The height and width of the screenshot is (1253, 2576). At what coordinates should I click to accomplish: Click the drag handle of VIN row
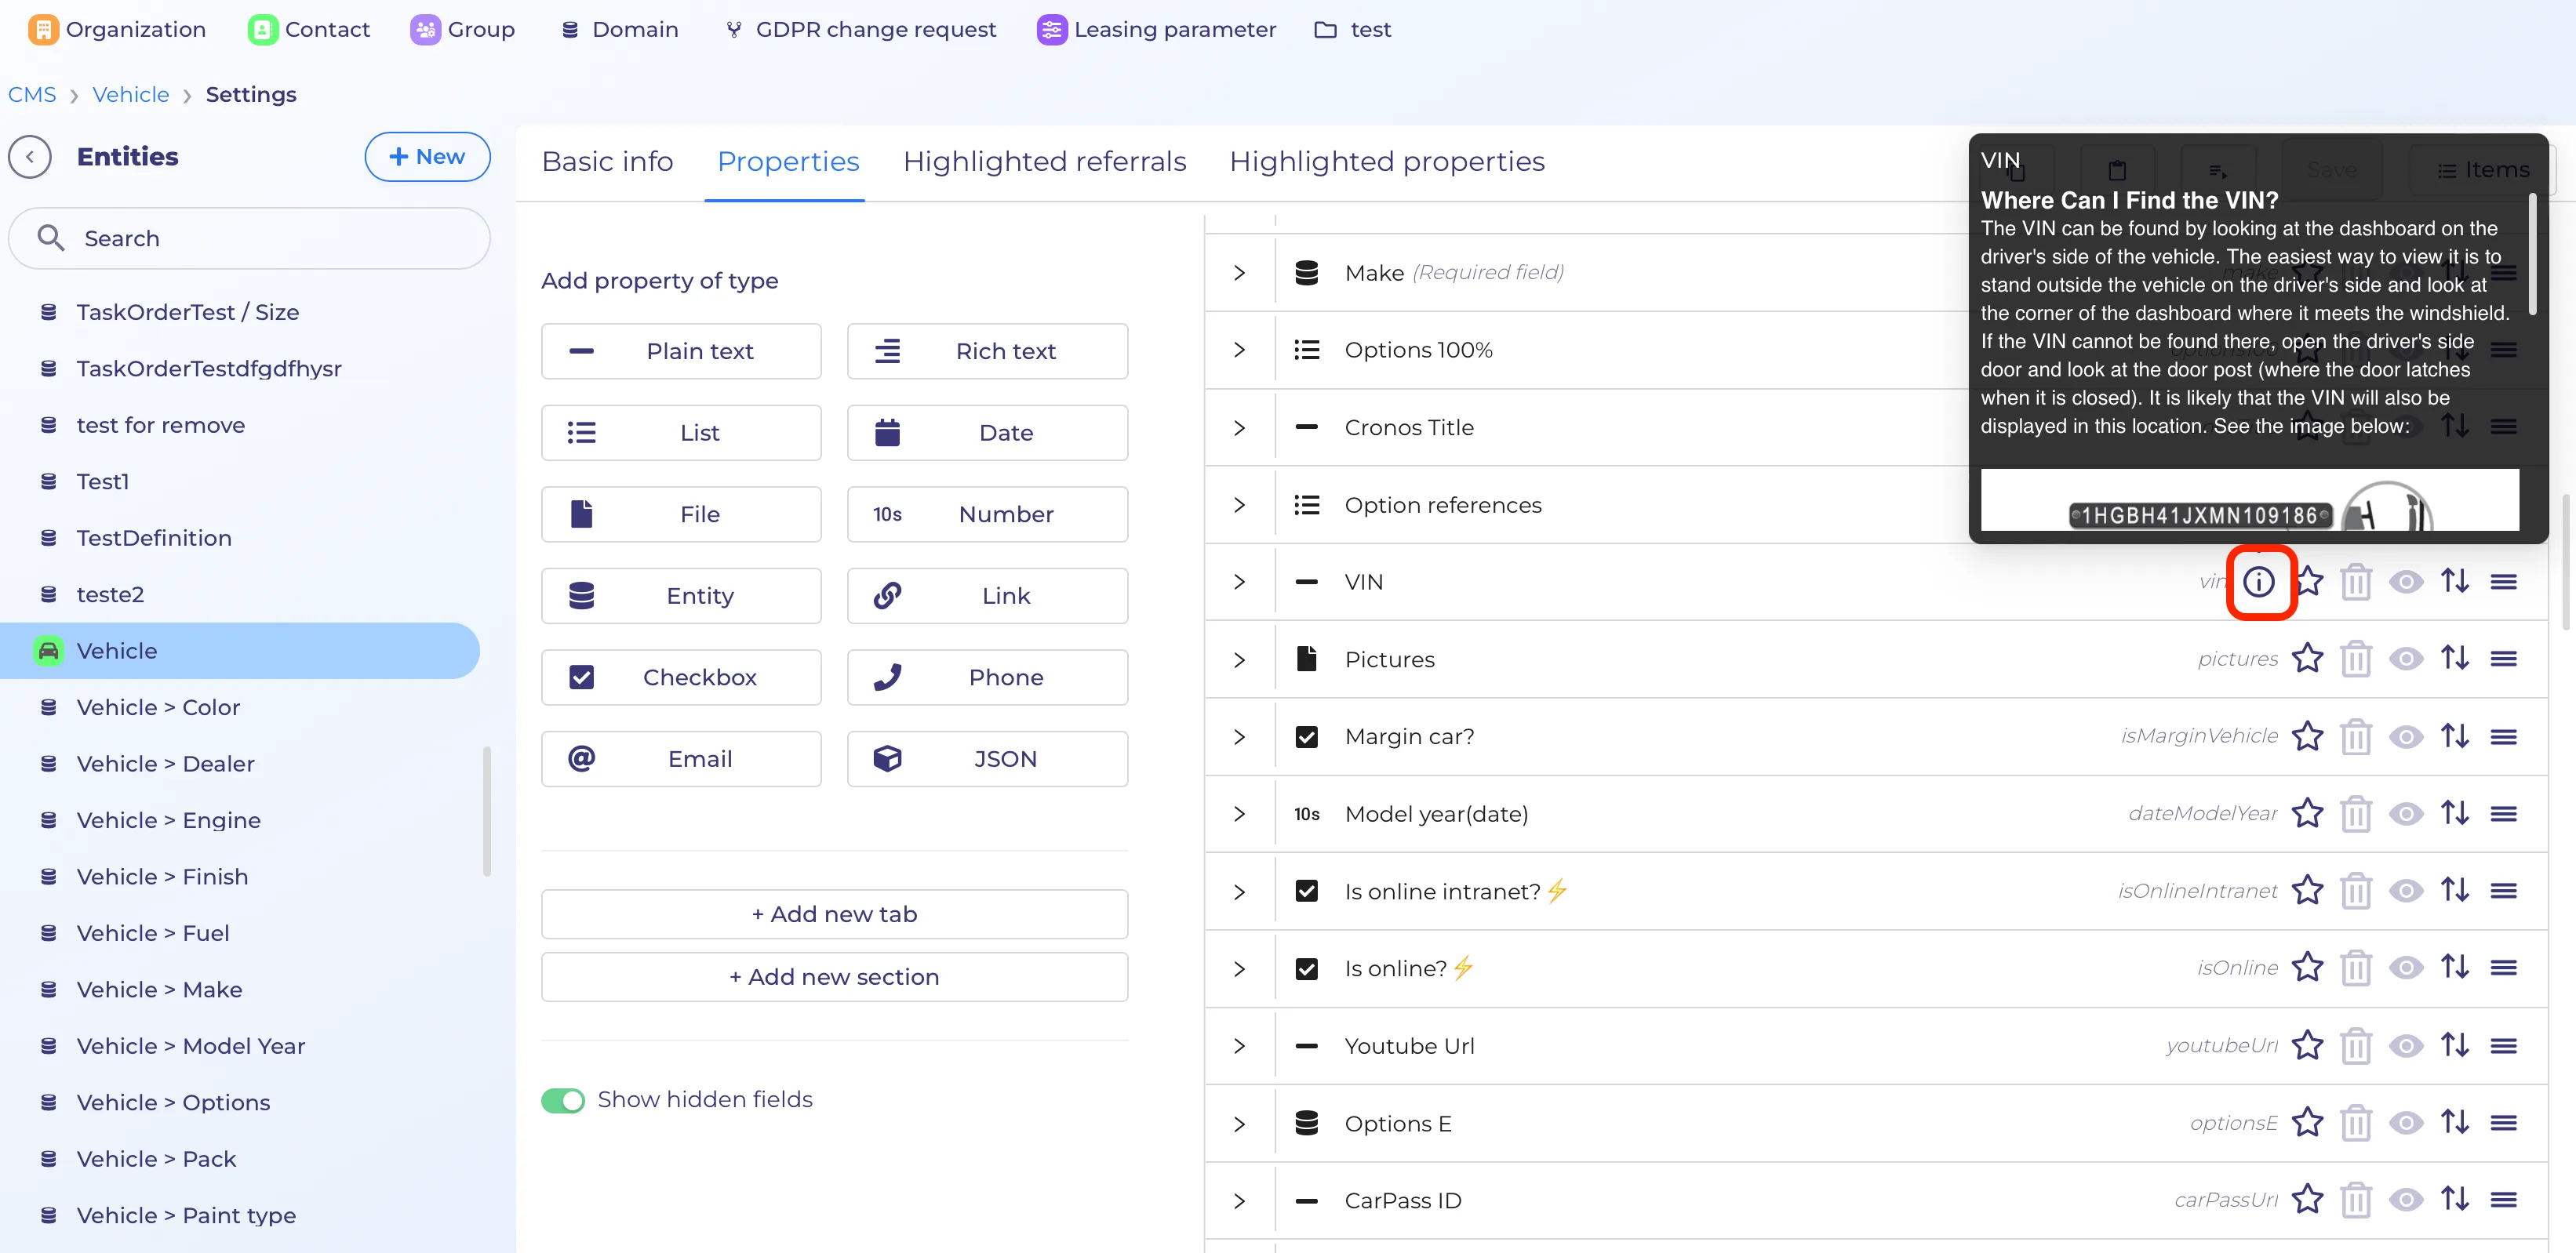click(2504, 582)
